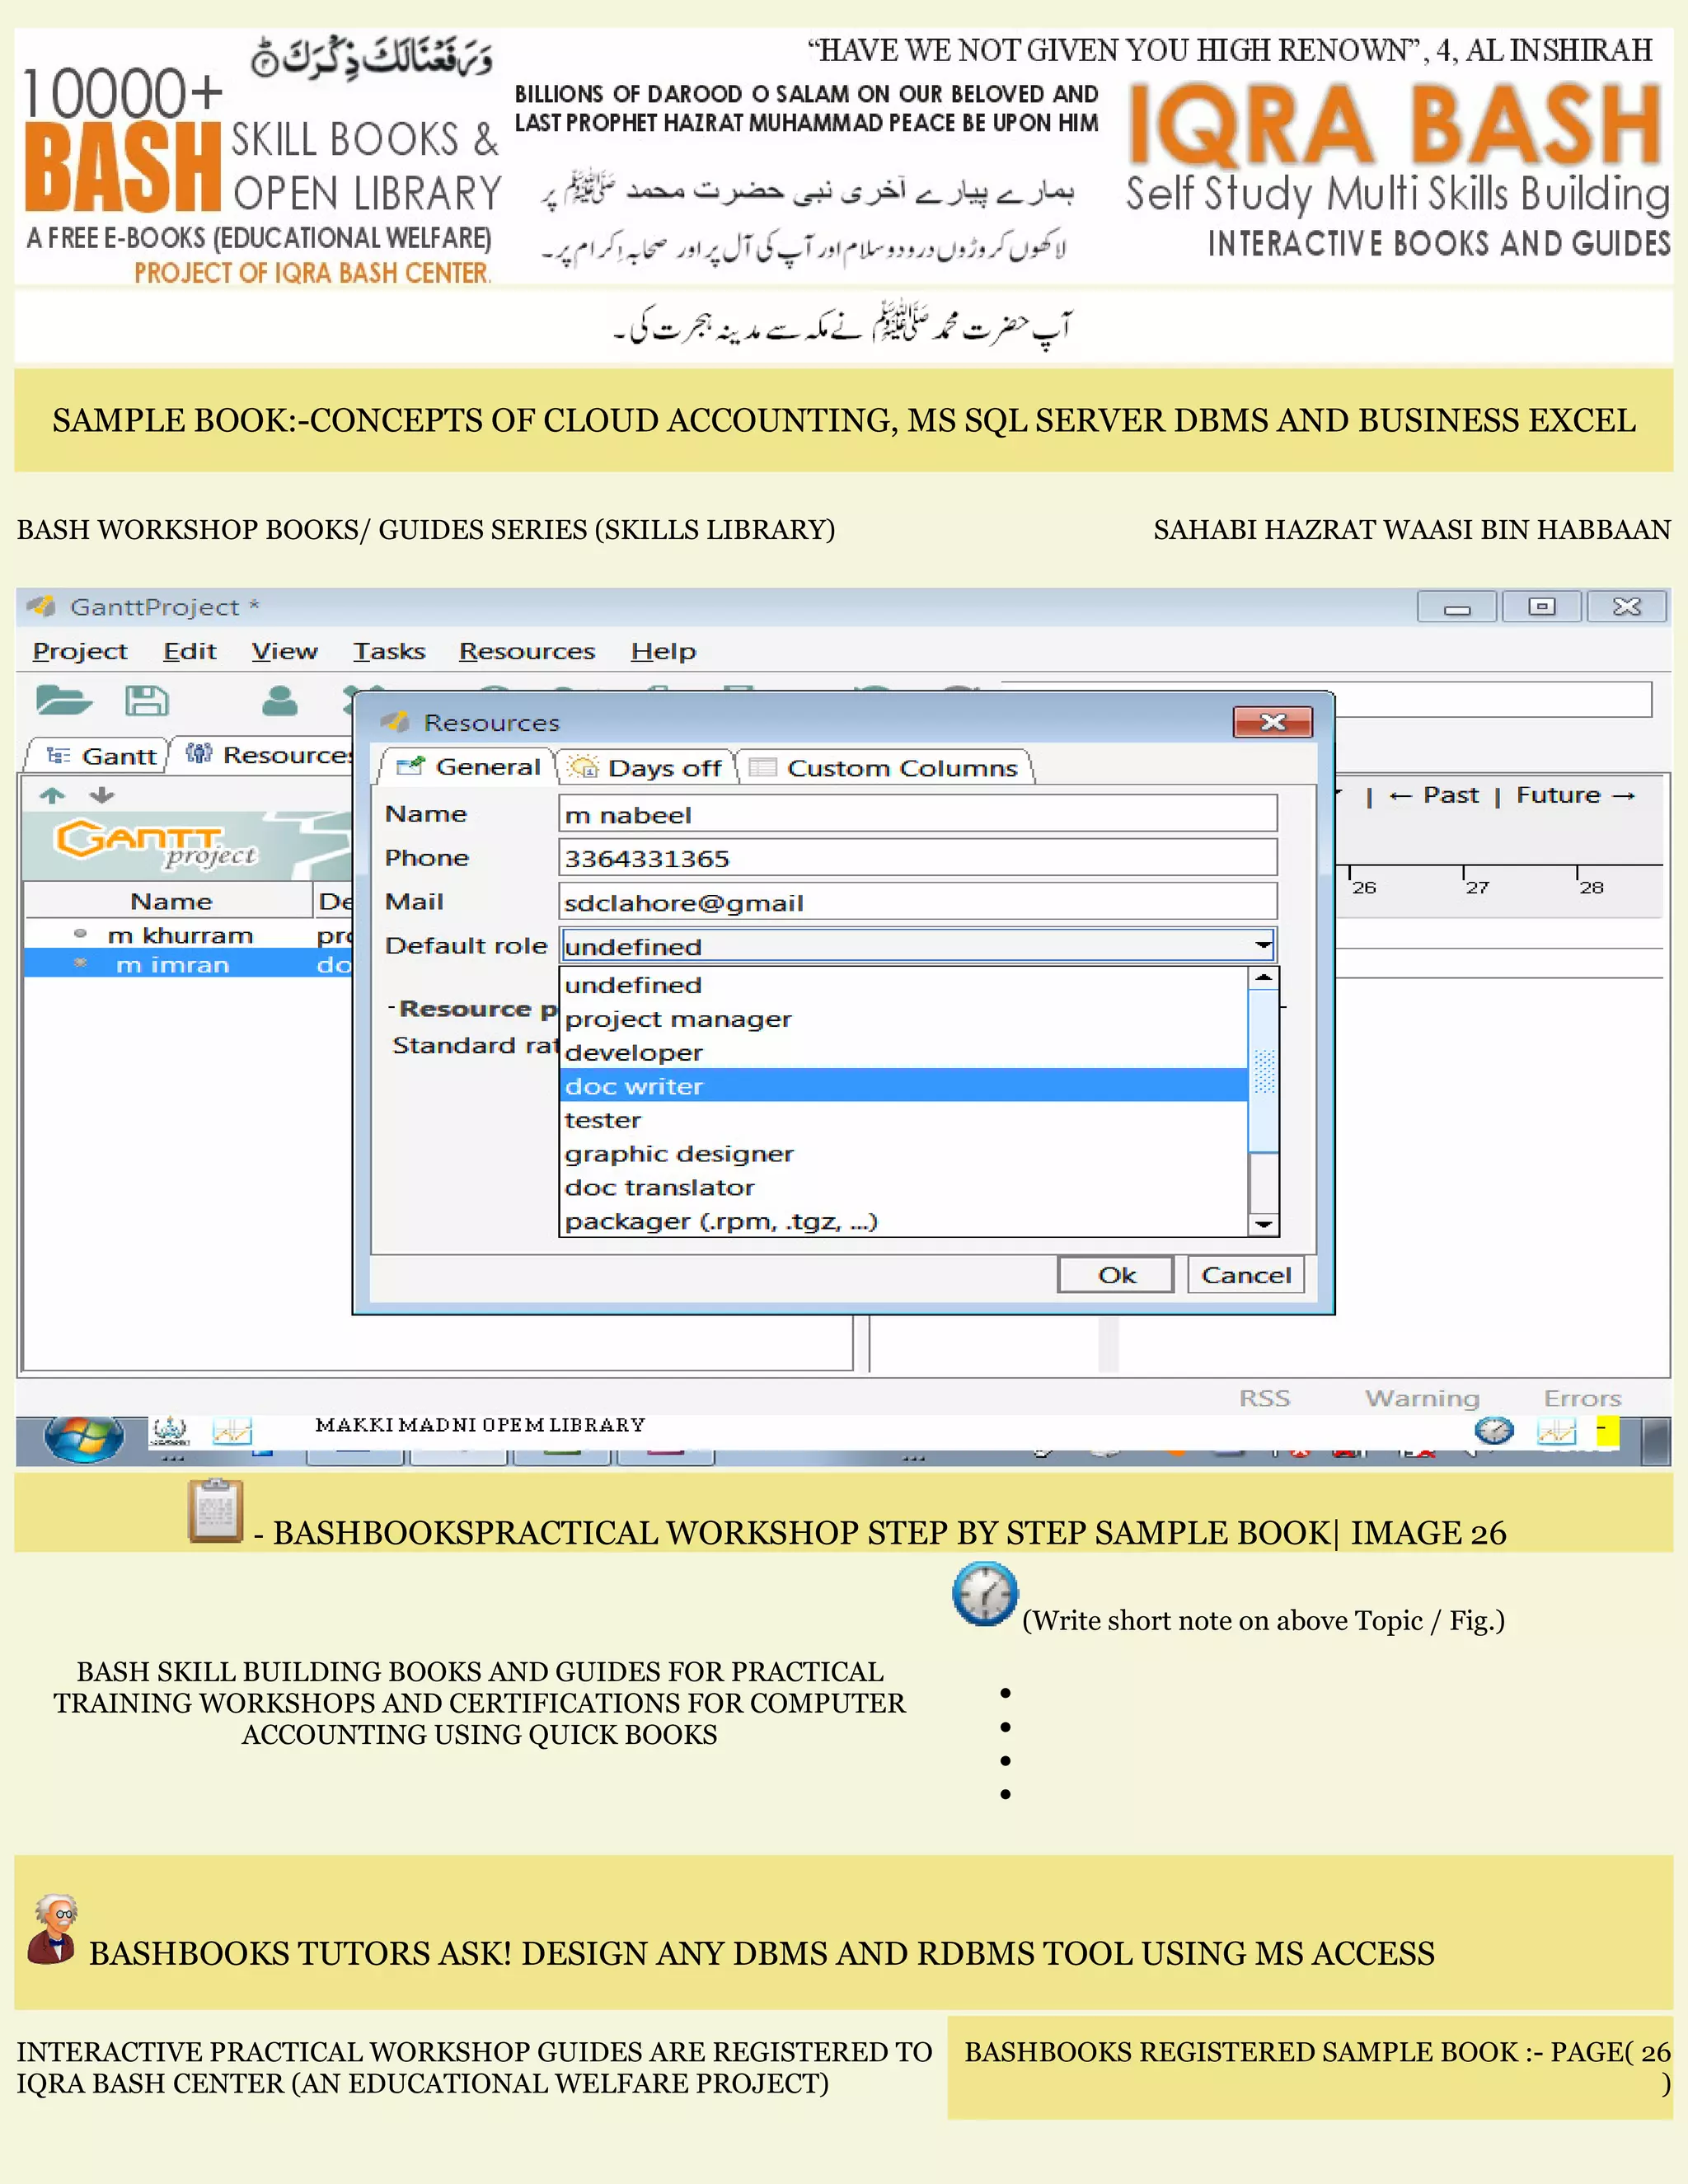
Task: Click the RSS status bar entry
Action: coord(1264,1398)
